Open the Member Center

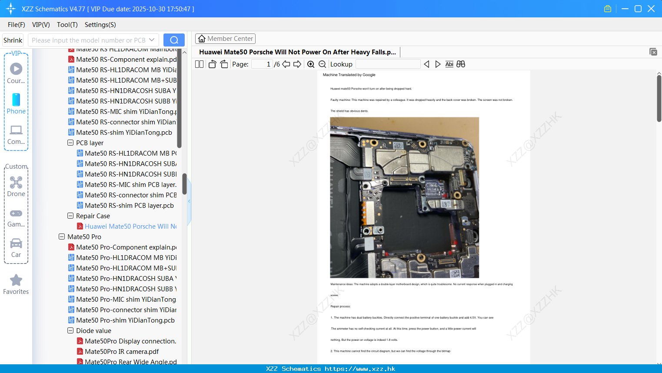(225, 39)
